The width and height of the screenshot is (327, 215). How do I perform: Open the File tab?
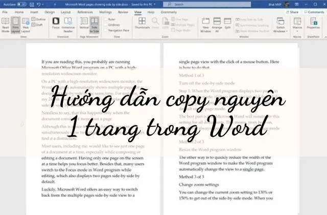tap(5, 12)
